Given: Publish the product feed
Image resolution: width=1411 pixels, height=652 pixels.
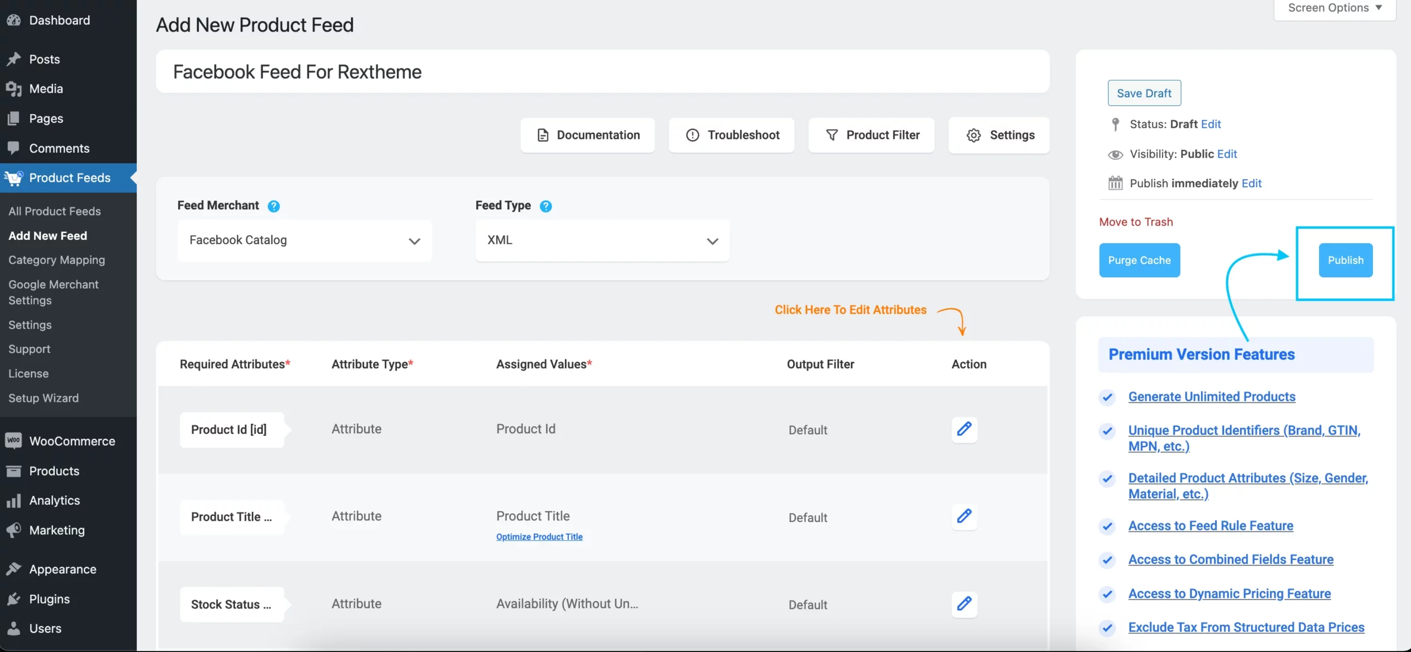Looking at the screenshot, I should tap(1345, 260).
